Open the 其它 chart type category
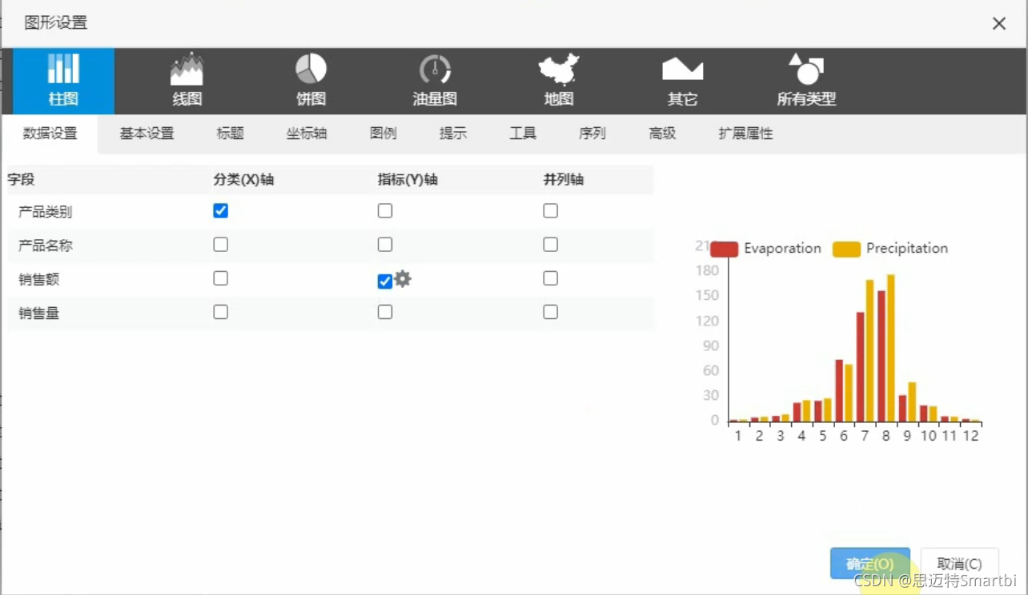 [x=681, y=80]
